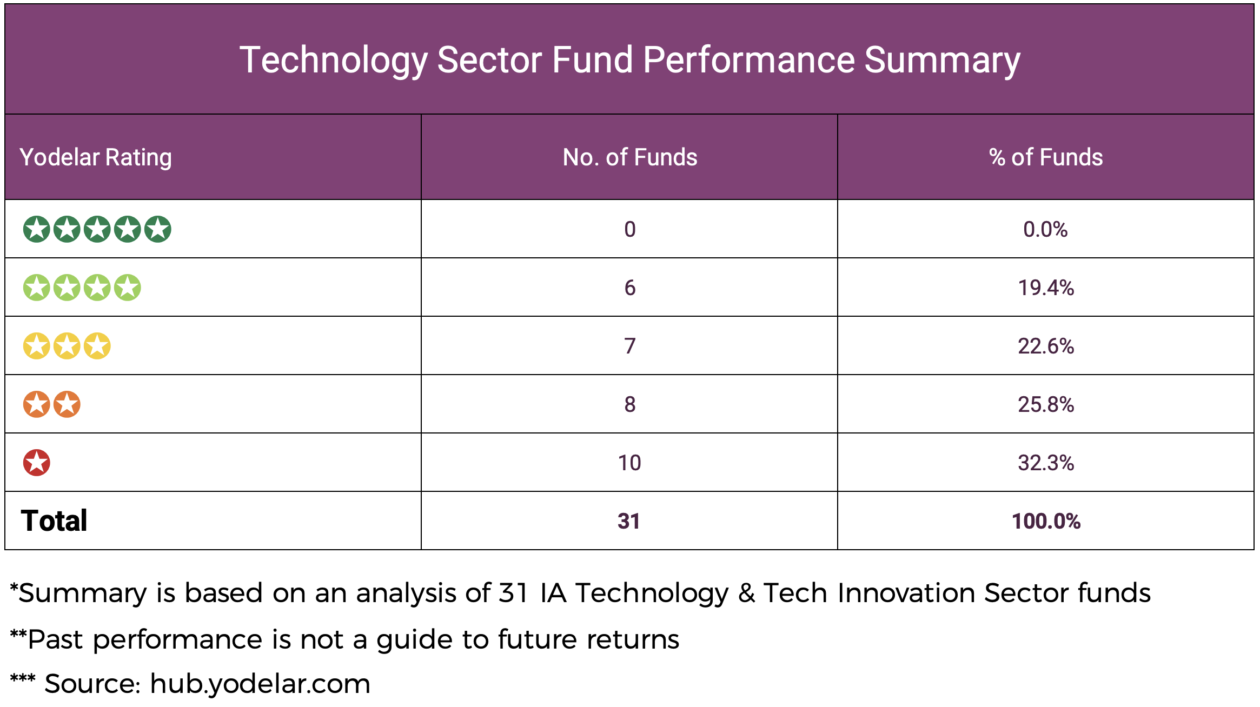This screenshot has height=707, width=1260.
Task: Click the past performance disclaimer footnote
Action: click(x=345, y=639)
